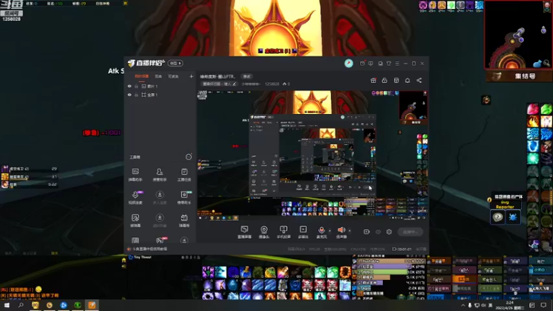This screenshot has width=553, height=311.
Task: Click the record video icon in bottom bar
Action: click(x=366, y=232)
